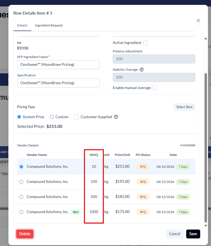Edit the Specification field
Viewport: 211px width, 246px height.
58,83
